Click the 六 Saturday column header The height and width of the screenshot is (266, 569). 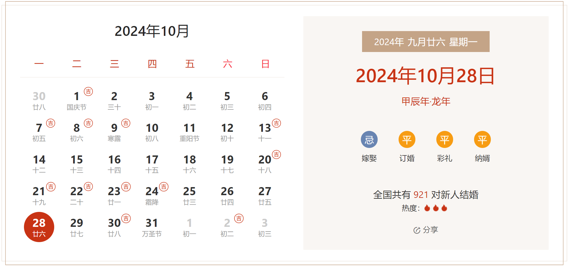click(x=228, y=64)
